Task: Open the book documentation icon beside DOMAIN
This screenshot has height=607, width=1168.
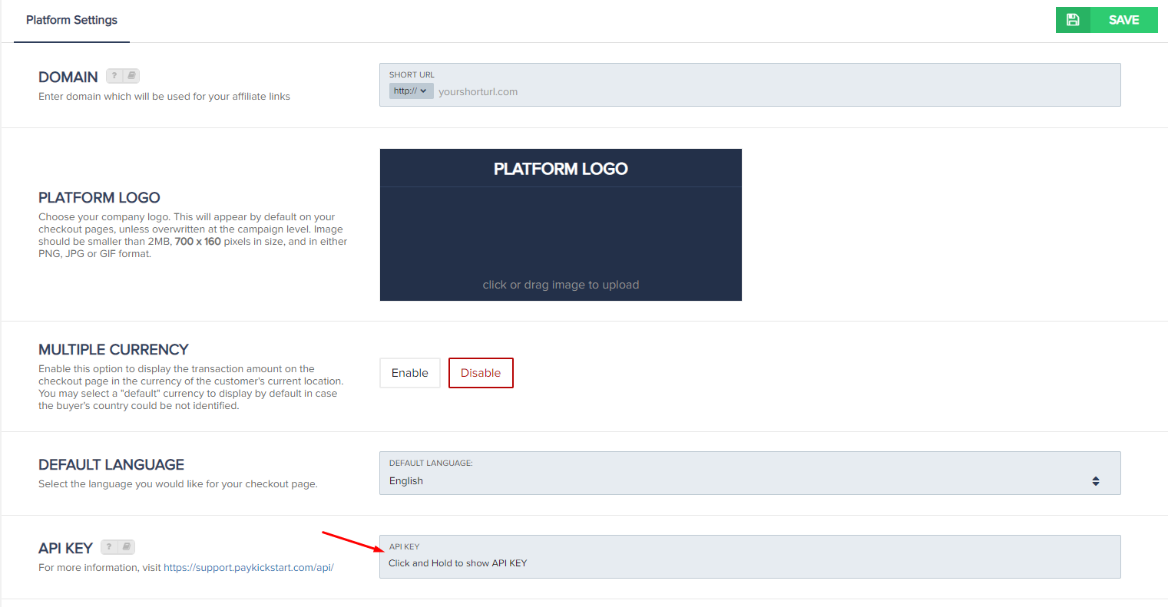Action: tap(131, 76)
